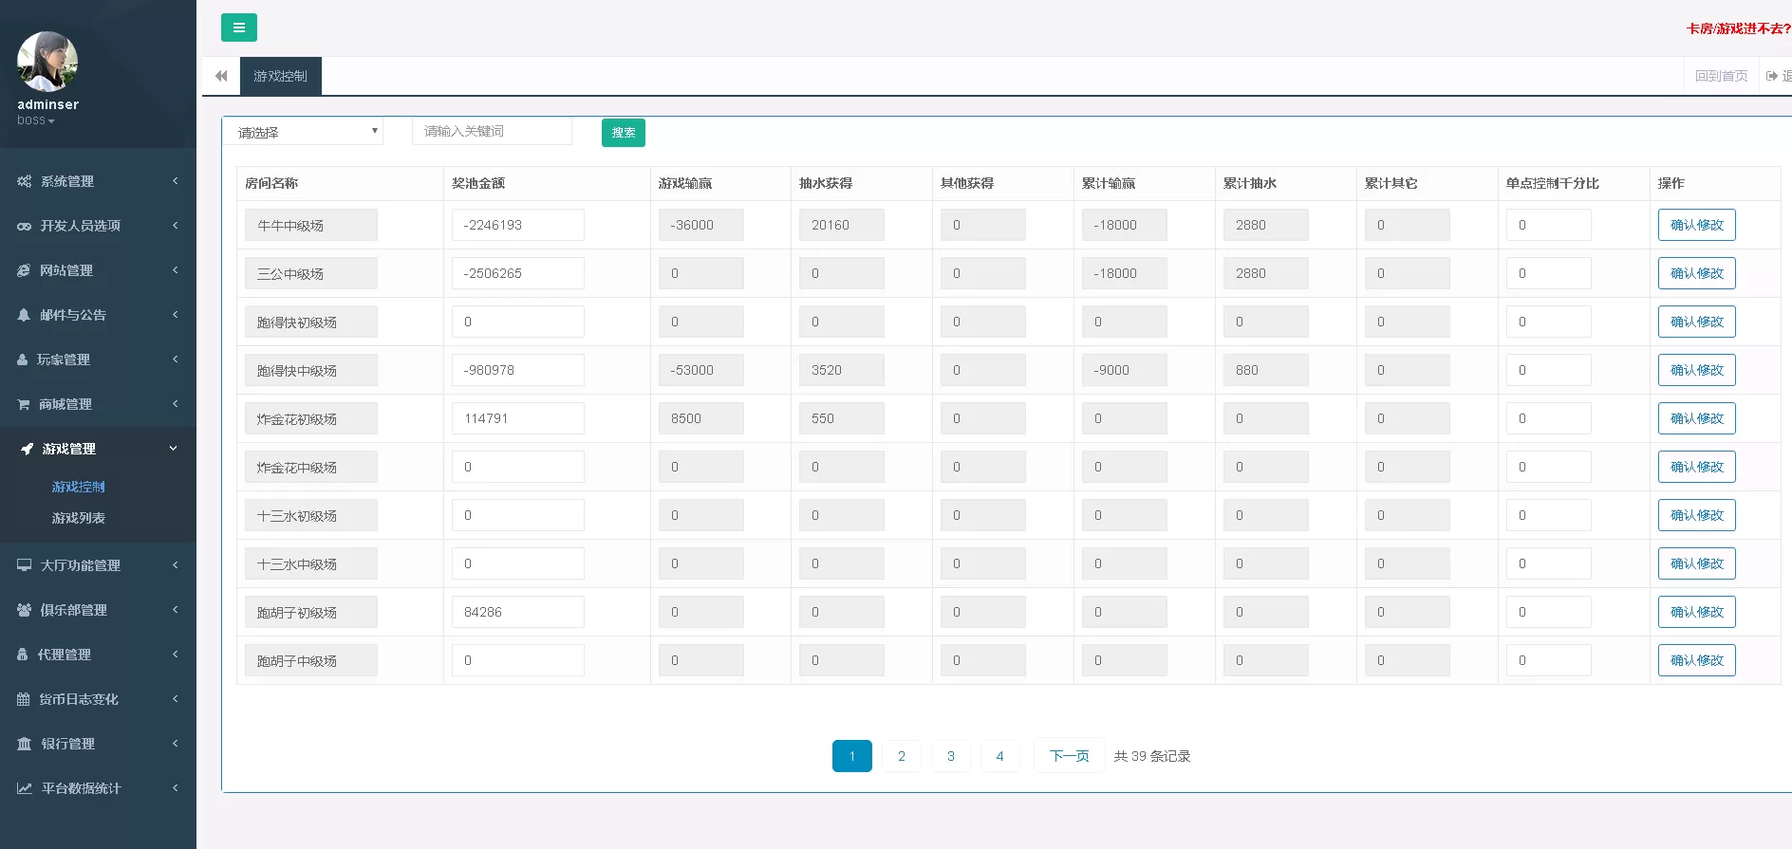Click the 商城管理 shopping cart icon

pyautogui.click(x=24, y=404)
